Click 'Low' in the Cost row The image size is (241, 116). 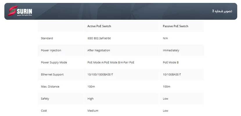pyautogui.click(x=166, y=110)
